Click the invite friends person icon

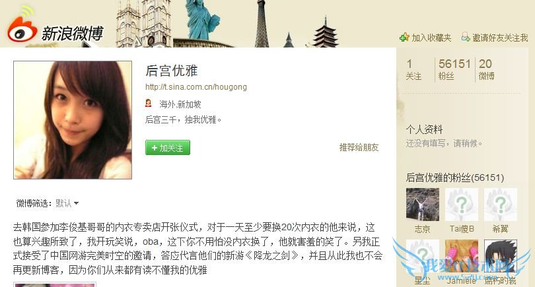(x=466, y=37)
